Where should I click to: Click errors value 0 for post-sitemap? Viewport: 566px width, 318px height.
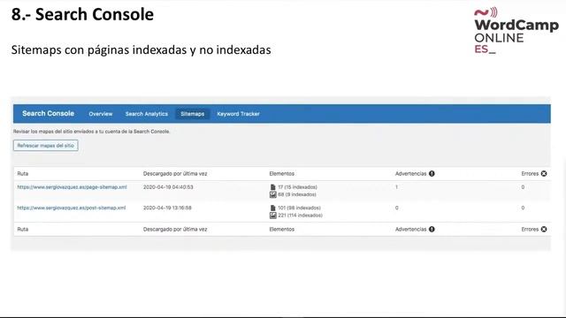(x=523, y=208)
